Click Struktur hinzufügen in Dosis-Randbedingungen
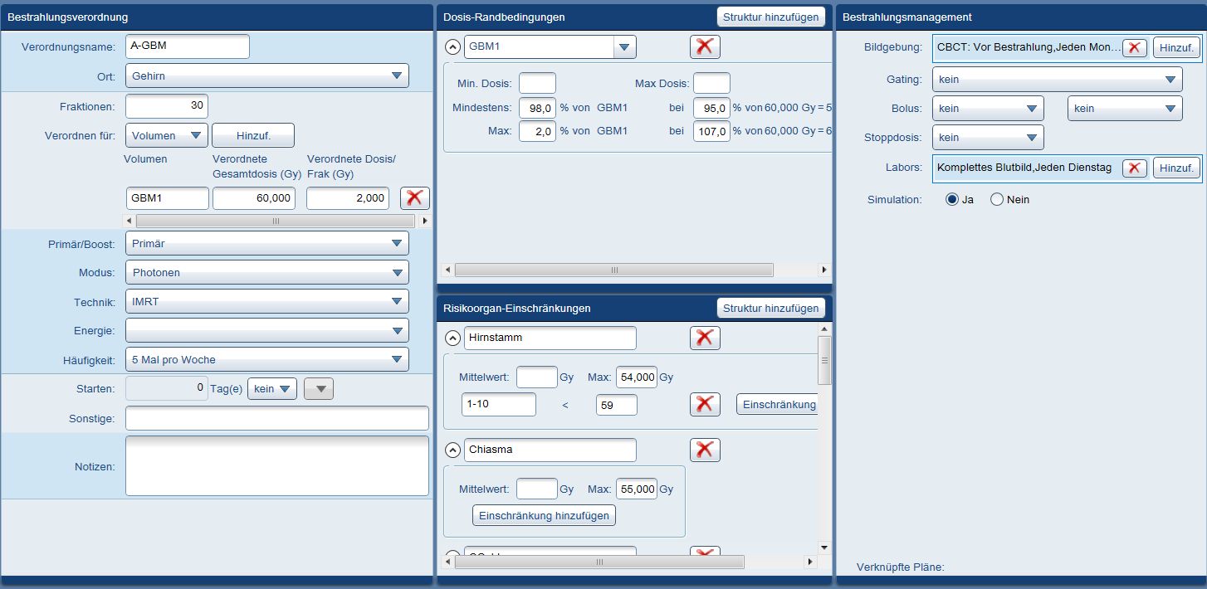 pyautogui.click(x=770, y=17)
